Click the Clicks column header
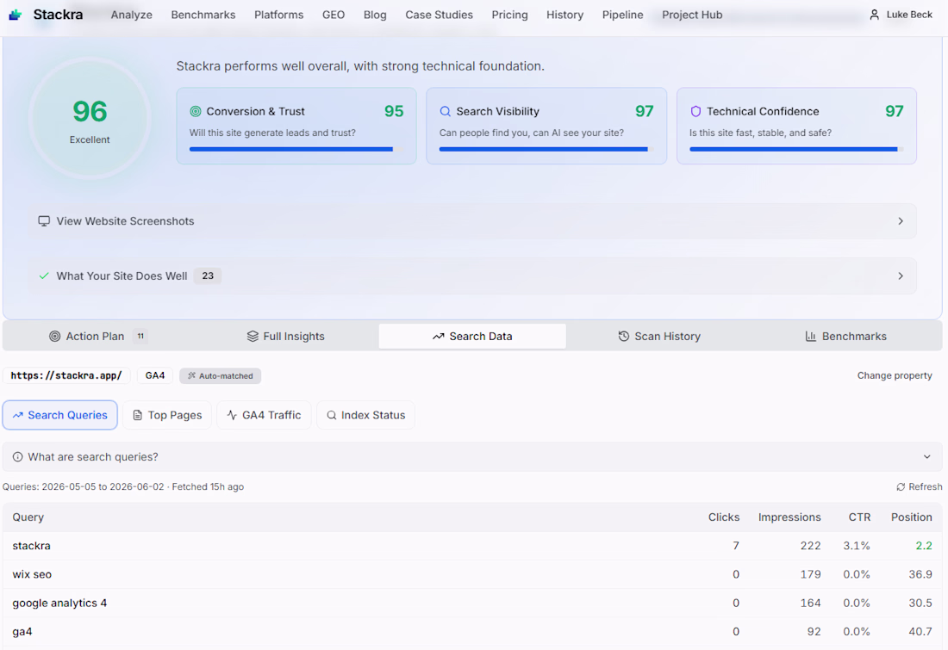948x650 pixels. click(724, 517)
